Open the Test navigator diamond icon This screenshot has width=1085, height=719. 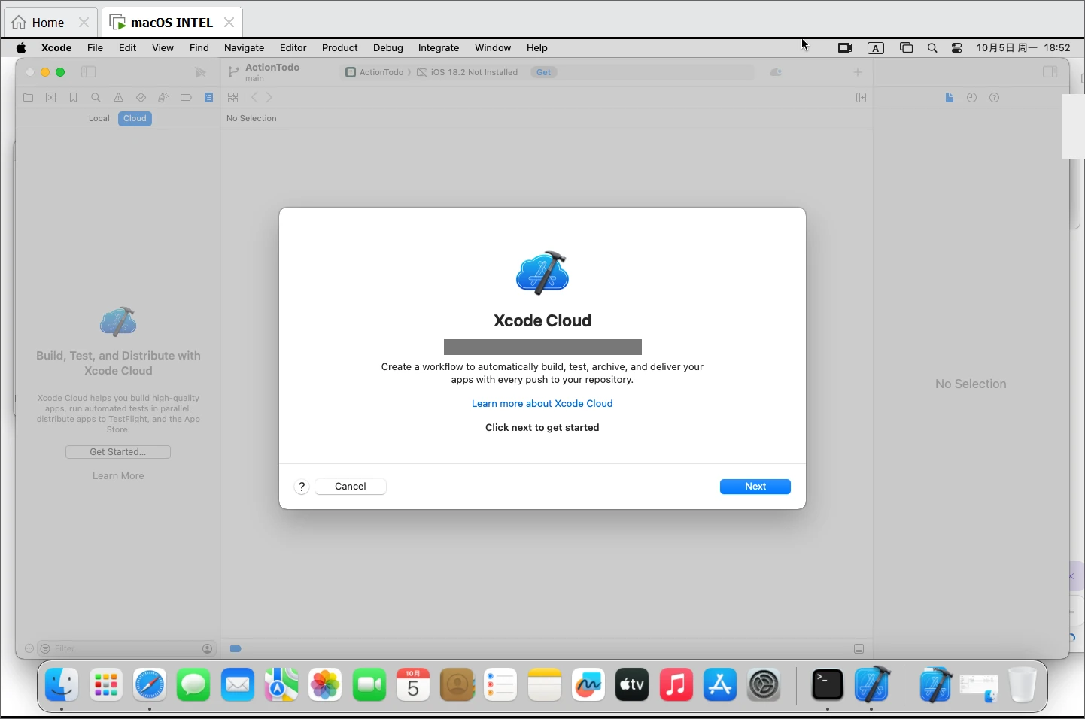point(141,98)
